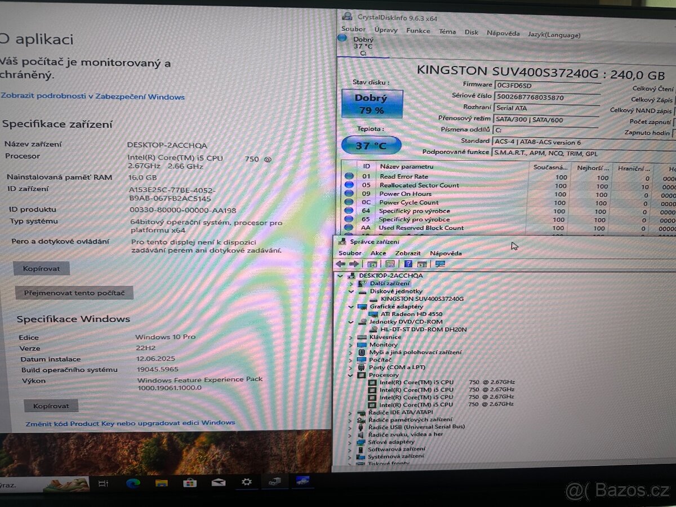Open Jazyk(Language) menu in CrystalDiskInfo
Viewport: 676px width, 507px height.
coord(554,34)
